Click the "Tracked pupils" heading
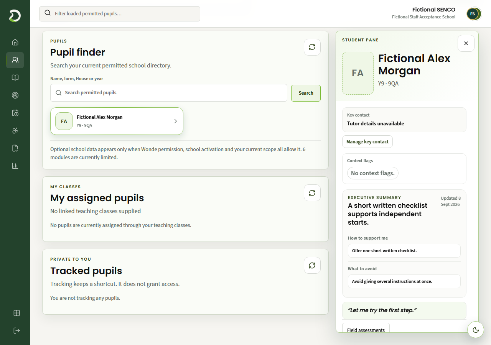Screen dimensions: 491x345 pyautogui.click(x=86, y=271)
